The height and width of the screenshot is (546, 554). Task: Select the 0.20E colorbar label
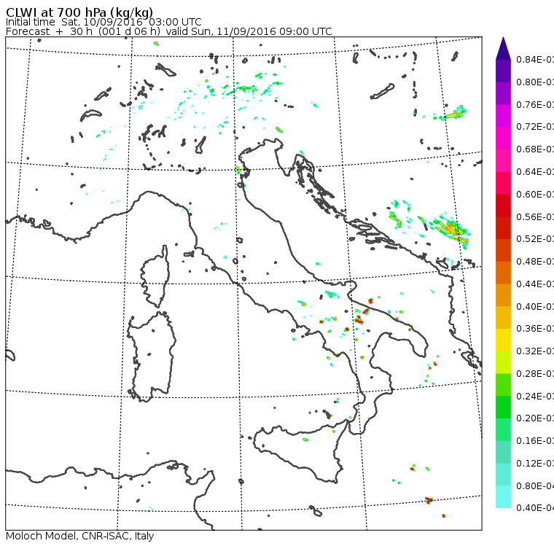pos(535,418)
